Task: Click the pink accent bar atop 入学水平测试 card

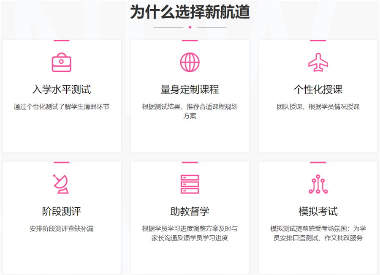Action: pos(62,40)
